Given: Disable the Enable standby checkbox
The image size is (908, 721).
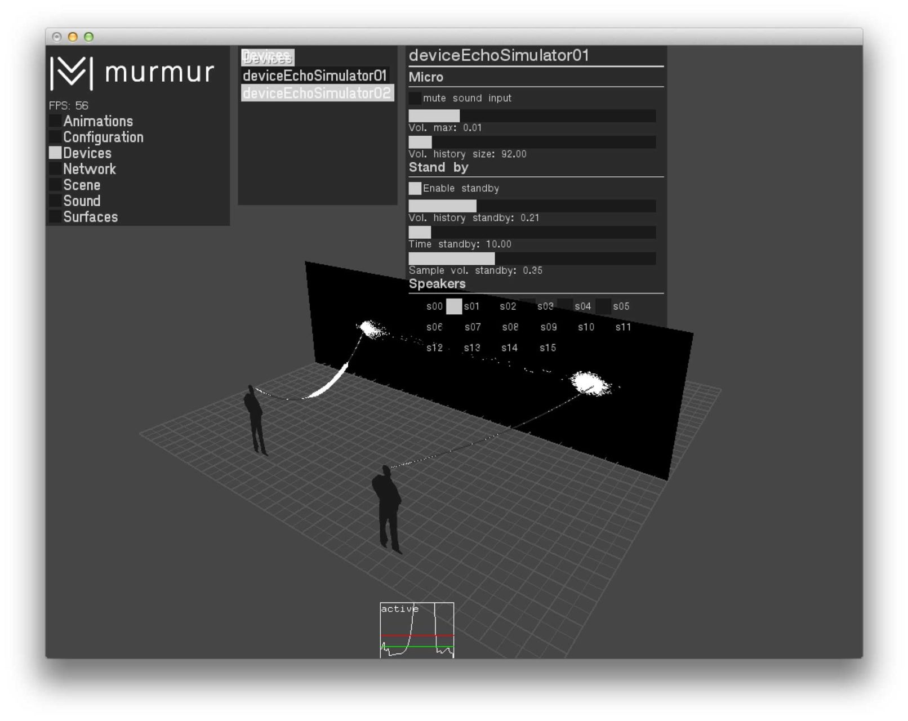Looking at the screenshot, I should [415, 188].
